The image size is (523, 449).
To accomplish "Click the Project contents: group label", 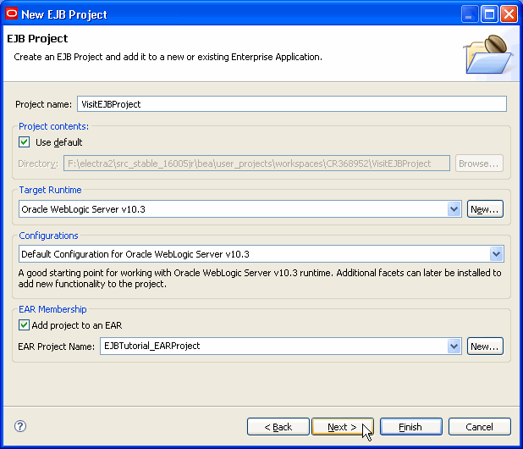I will (x=53, y=126).
